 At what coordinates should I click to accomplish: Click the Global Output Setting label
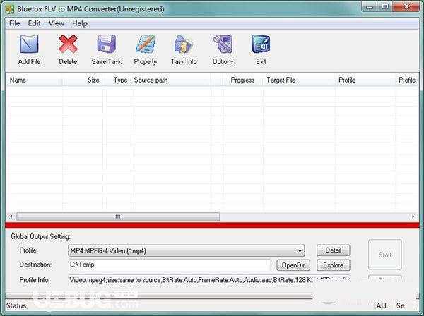point(40,237)
